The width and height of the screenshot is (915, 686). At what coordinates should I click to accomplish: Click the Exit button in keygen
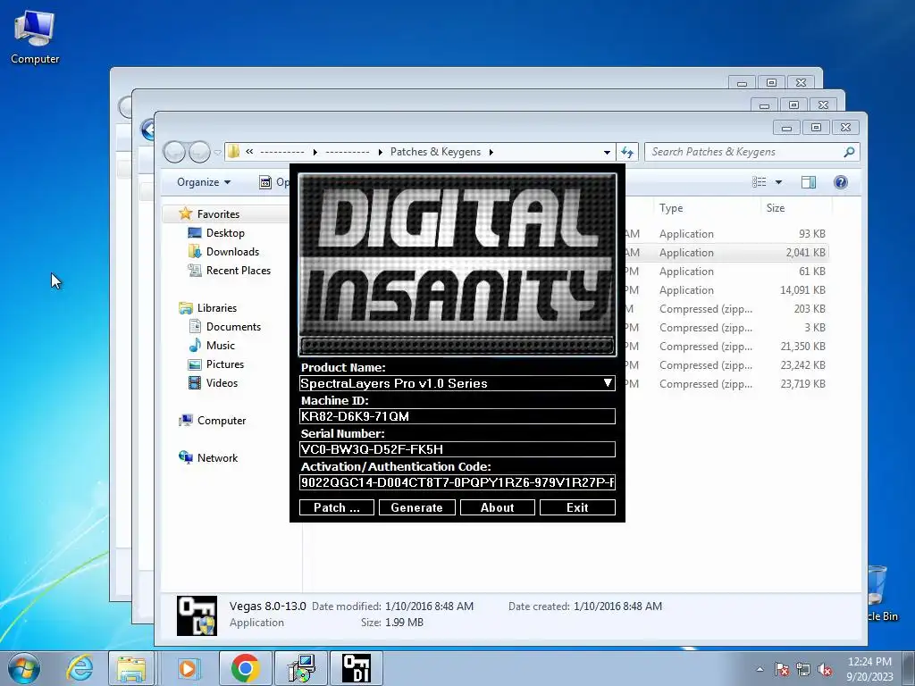577,507
